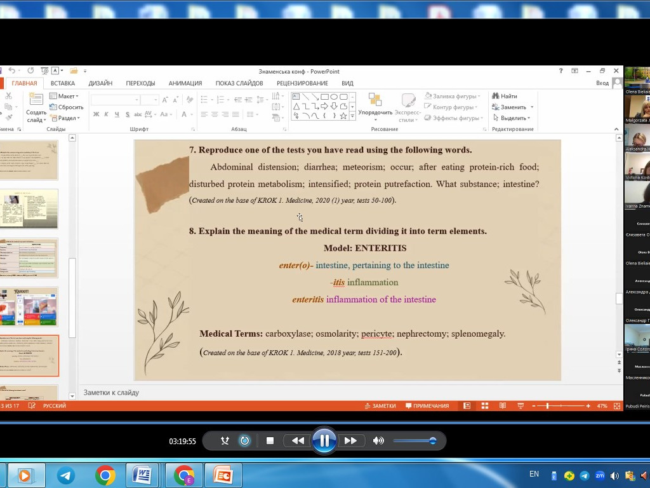Click the PowerPoint zoom slider handle

[547, 406]
